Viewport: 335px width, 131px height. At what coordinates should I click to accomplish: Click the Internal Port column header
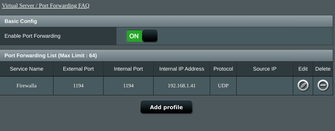(x=128, y=69)
